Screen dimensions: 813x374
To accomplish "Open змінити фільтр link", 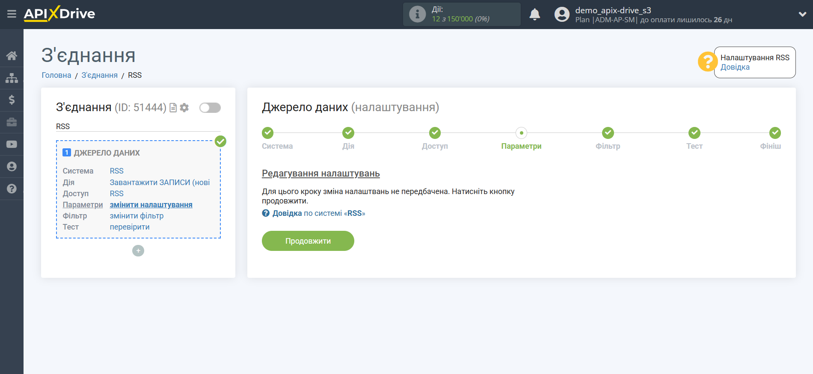I will [137, 216].
